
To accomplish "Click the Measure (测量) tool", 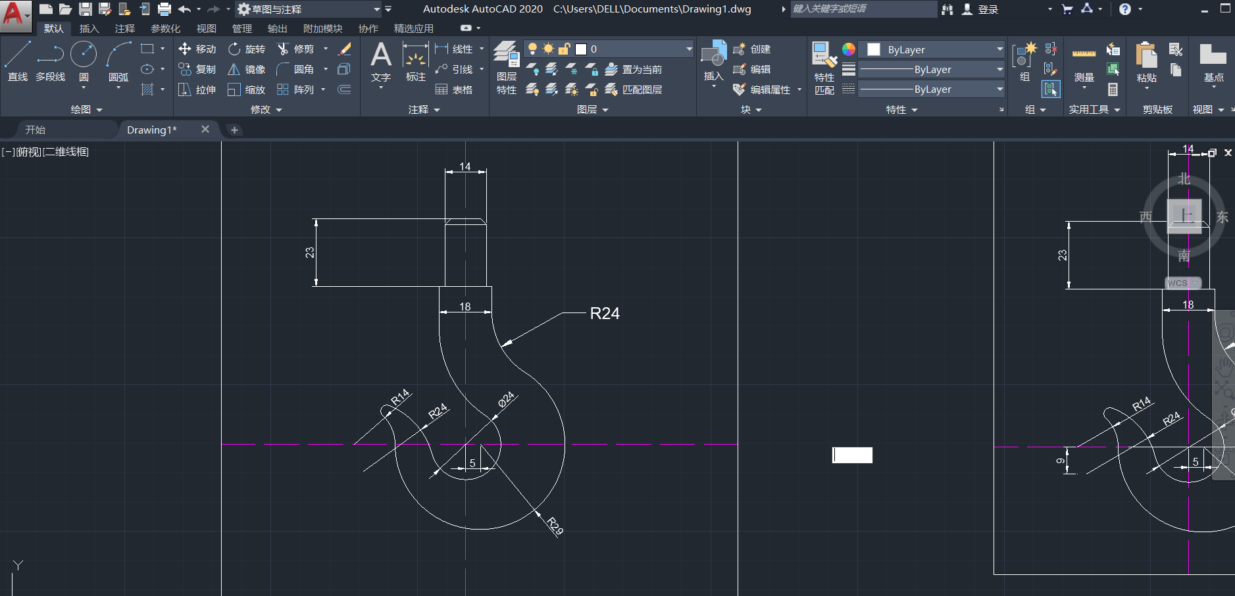I will 1084,62.
